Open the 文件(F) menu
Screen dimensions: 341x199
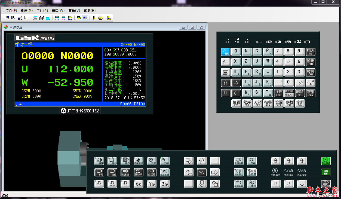click(11, 11)
